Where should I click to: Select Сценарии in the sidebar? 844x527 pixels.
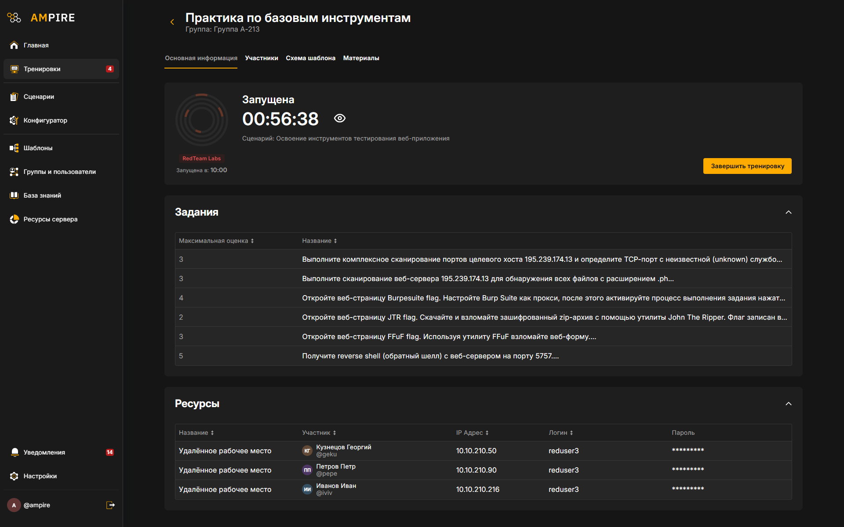(x=39, y=97)
